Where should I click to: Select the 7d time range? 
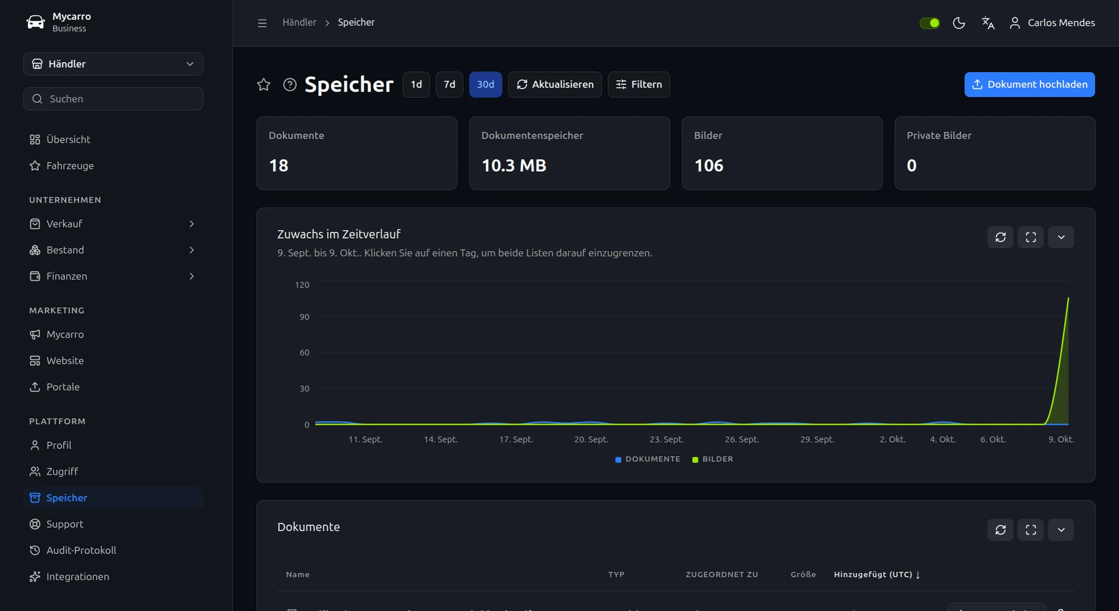[449, 84]
